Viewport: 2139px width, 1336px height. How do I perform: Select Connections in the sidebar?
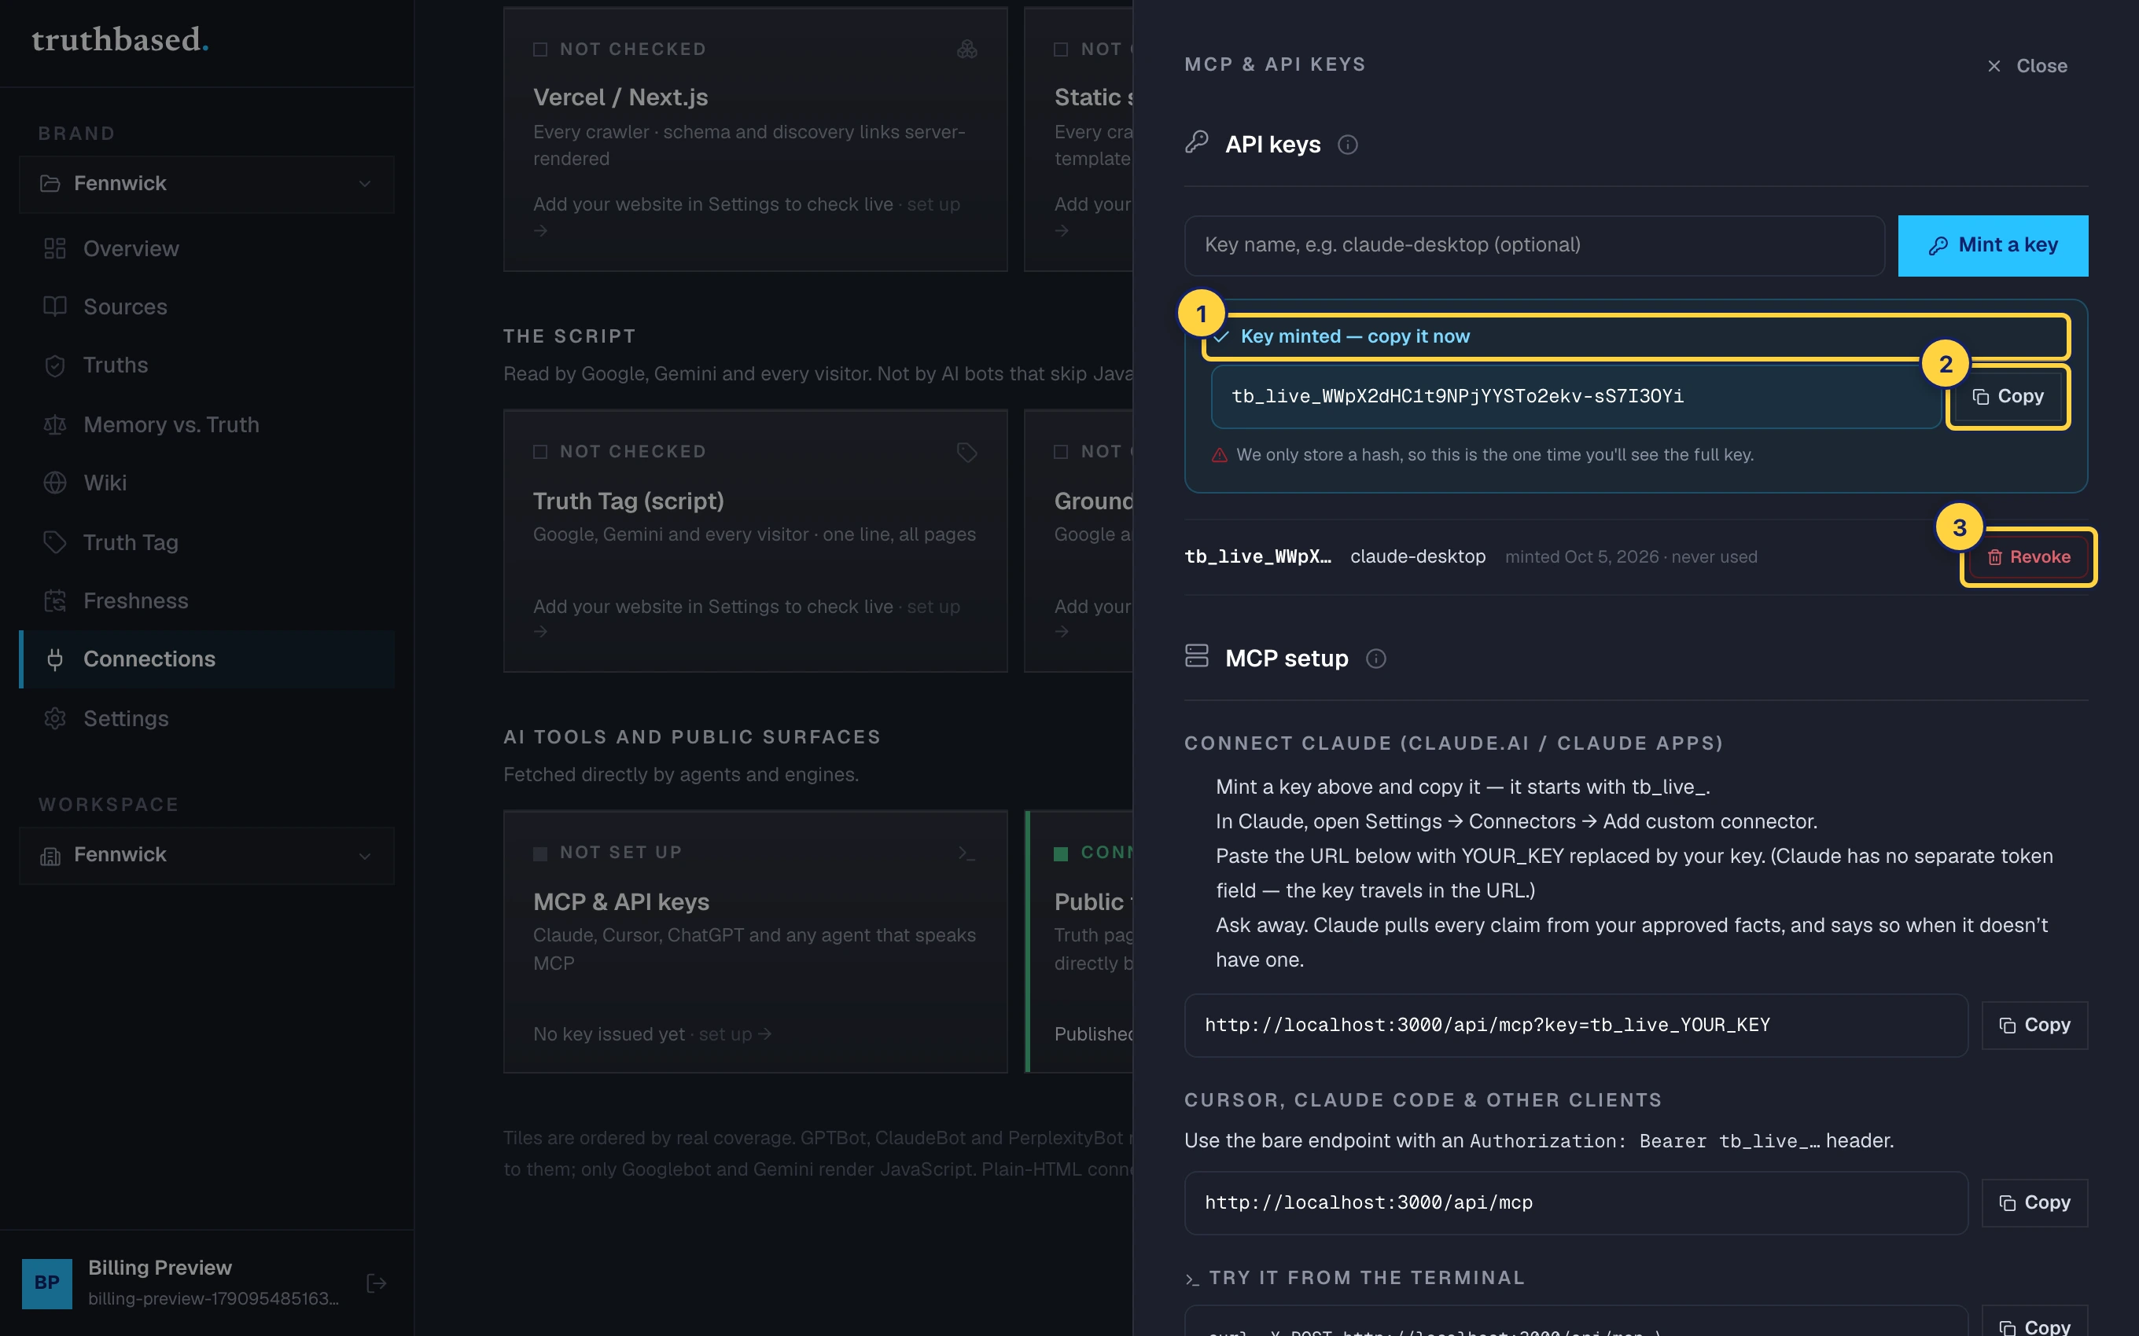tap(207, 659)
